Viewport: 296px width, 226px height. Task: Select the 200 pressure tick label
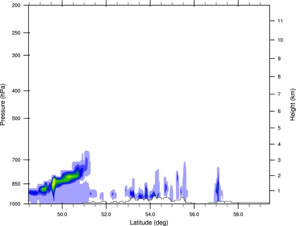tap(16, 5)
